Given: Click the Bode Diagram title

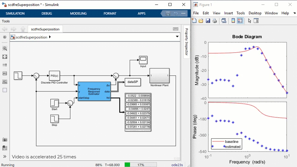Looking at the screenshot, I should pos(247,37).
